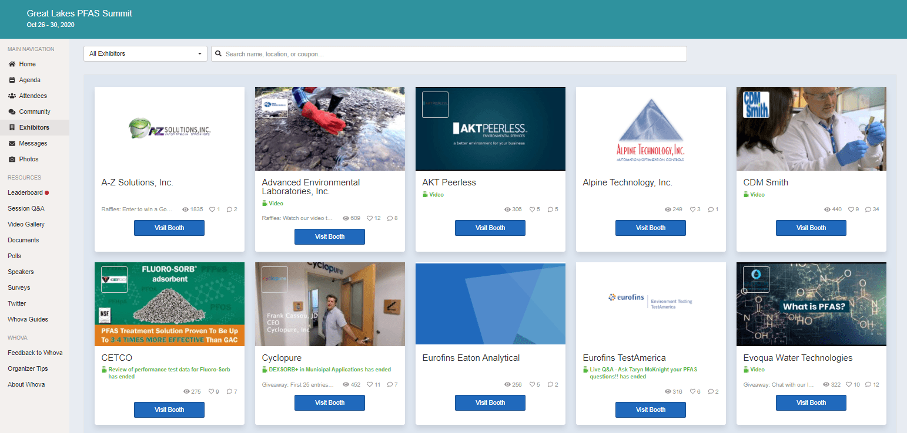Viewport: 907px width, 433px height.
Task: Like Evoqua Water Technologies
Action: (849, 385)
